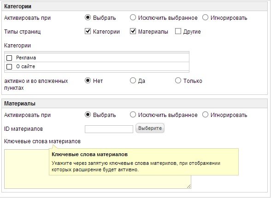271x198 pixels.
Task: Click the 'Выберите' button
Action: coord(150,128)
